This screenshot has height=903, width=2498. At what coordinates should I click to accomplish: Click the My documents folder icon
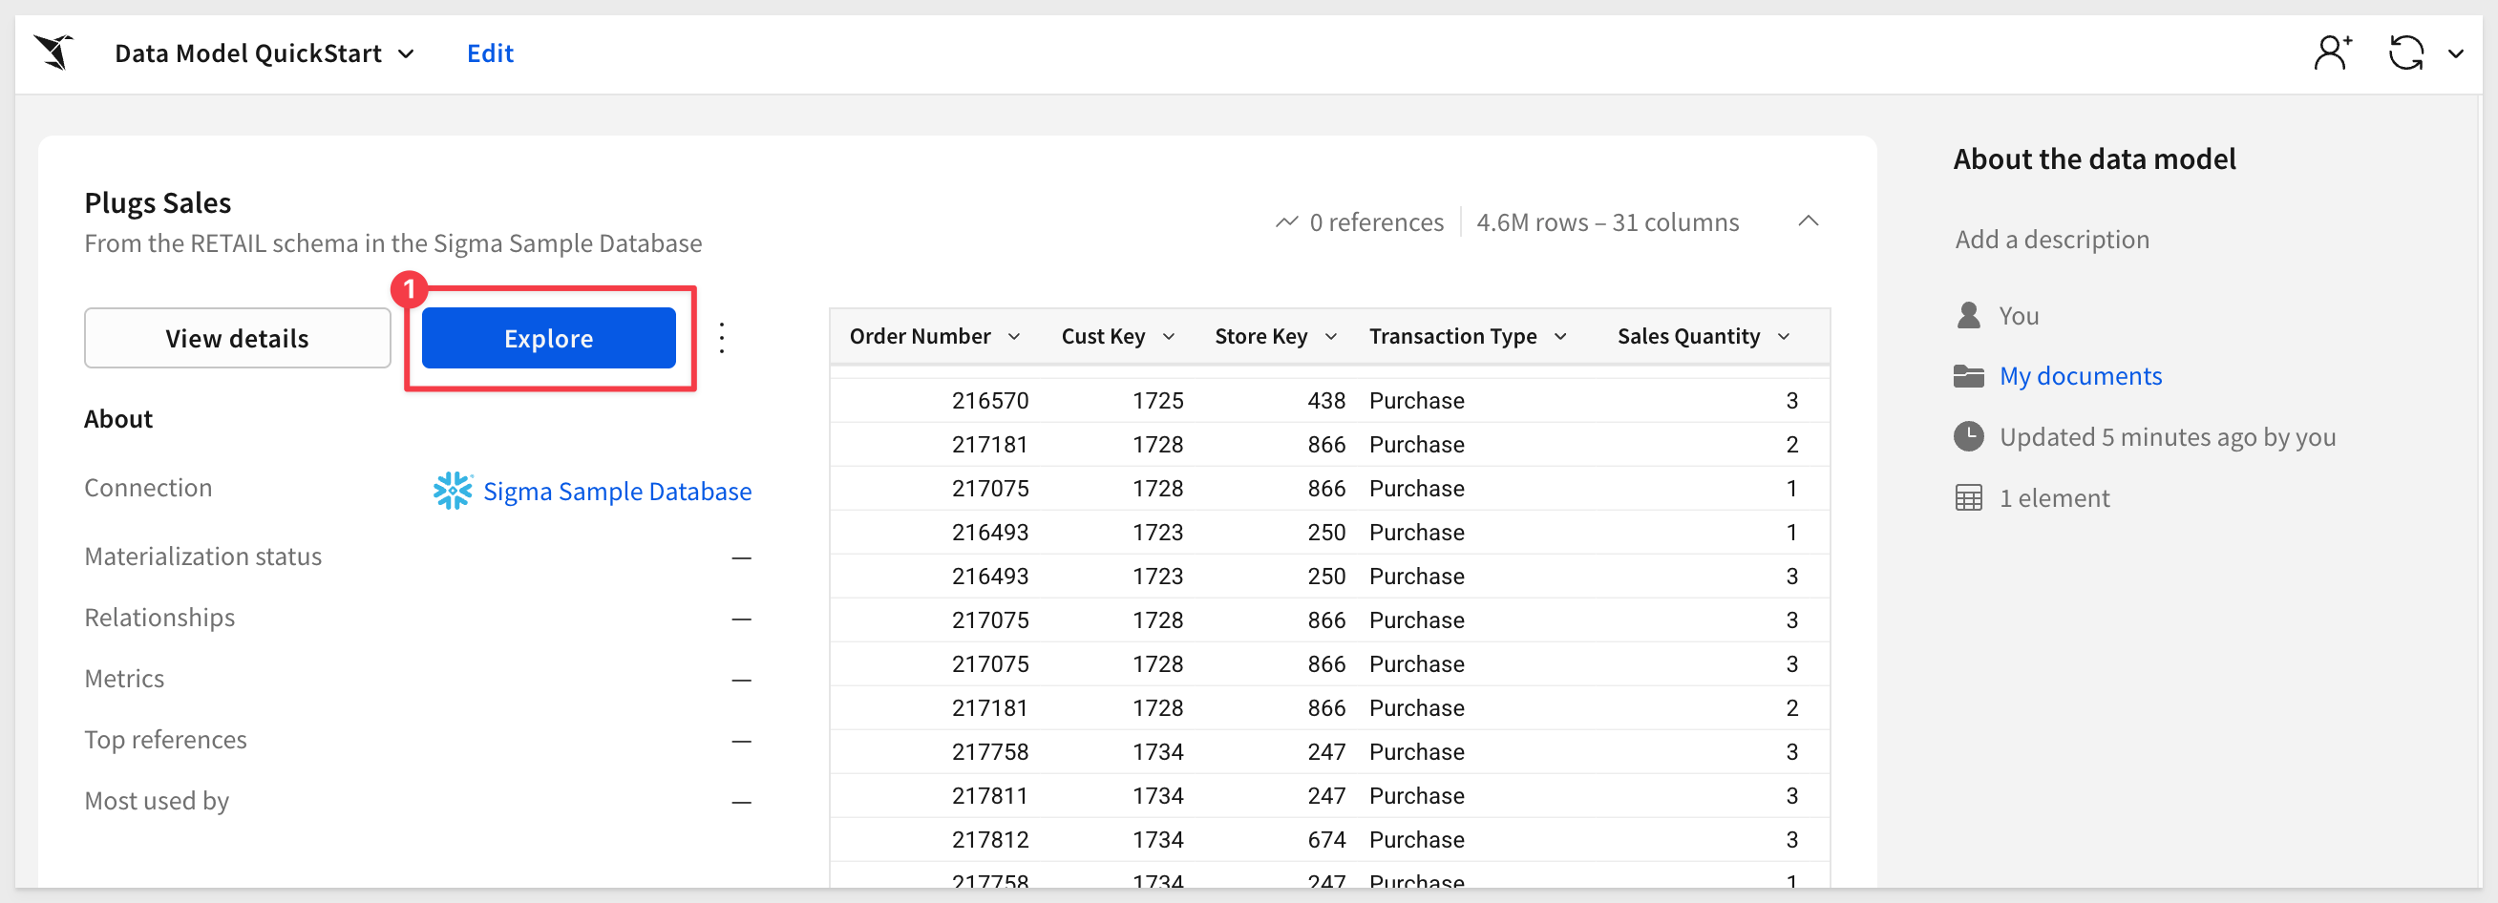pyautogui.click(x=1968, y=376)
